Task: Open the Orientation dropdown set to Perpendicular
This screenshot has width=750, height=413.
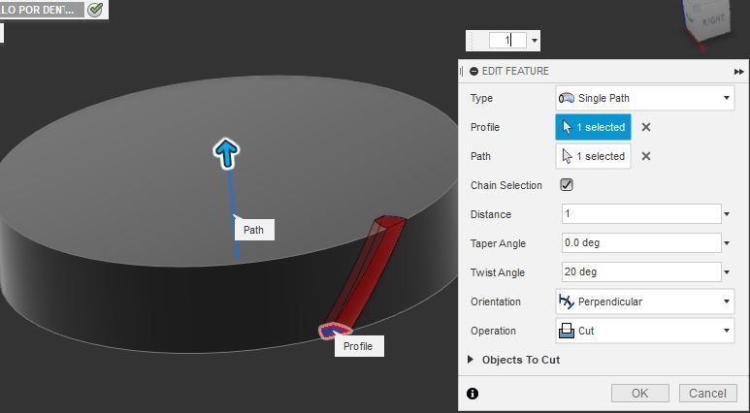Action: 645,302
